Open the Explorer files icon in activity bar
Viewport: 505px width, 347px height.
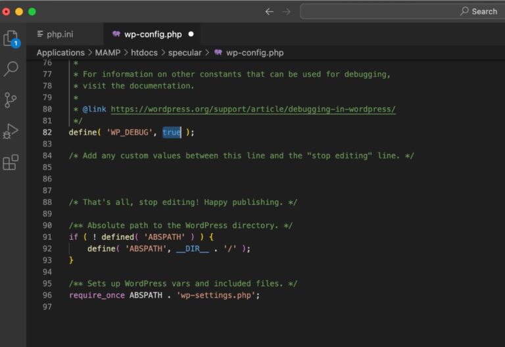point(11,38)
